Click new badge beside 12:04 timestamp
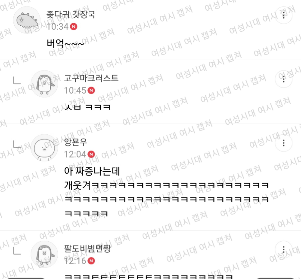The width and height of the screenshot is (301, 279). click(x=91, y=154)
